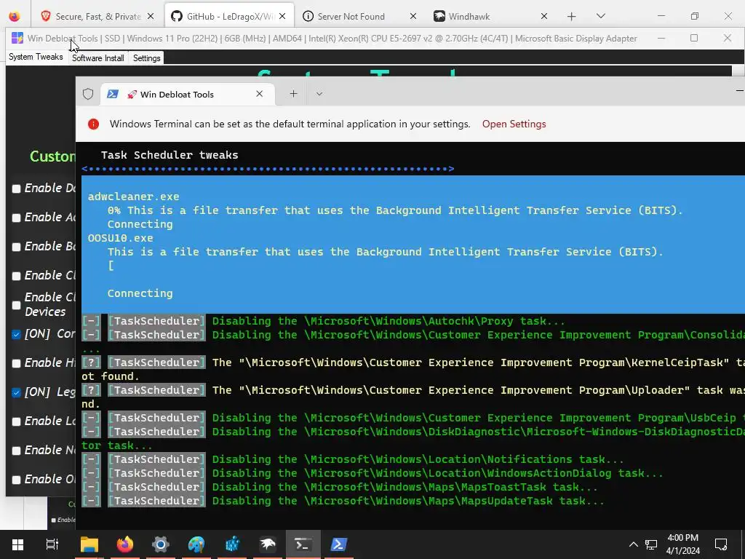Click the 'MapsToastTask' terminal log line

[339, 487]
